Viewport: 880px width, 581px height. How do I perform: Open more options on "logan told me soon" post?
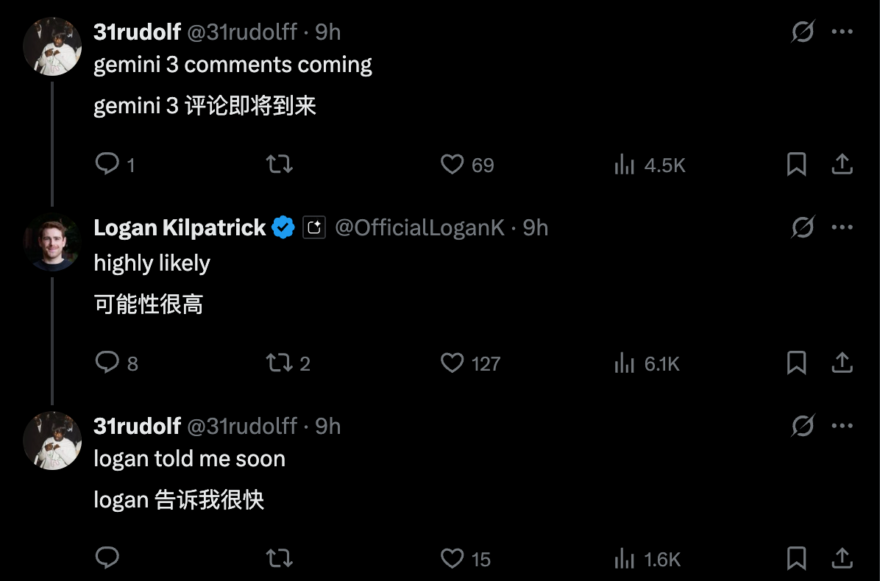coord(842,426)
